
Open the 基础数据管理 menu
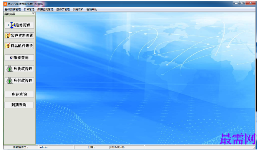pos(13,10)
